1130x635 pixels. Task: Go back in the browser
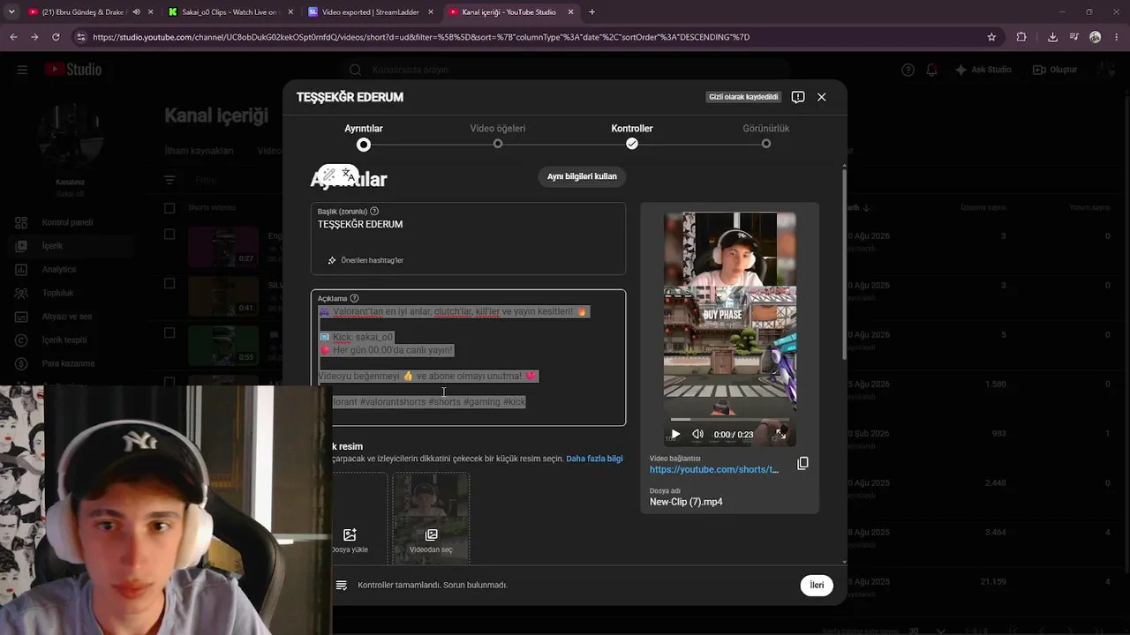pos(13,37)
